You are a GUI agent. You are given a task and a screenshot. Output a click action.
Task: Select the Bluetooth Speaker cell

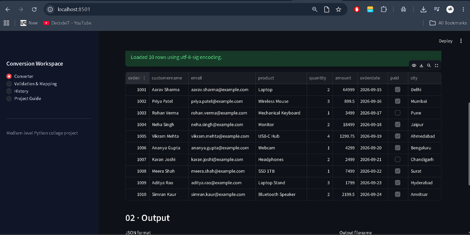point(281,194)
